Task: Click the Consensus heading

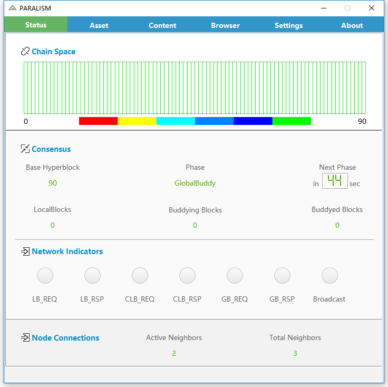Action: [x=51, y=149]
